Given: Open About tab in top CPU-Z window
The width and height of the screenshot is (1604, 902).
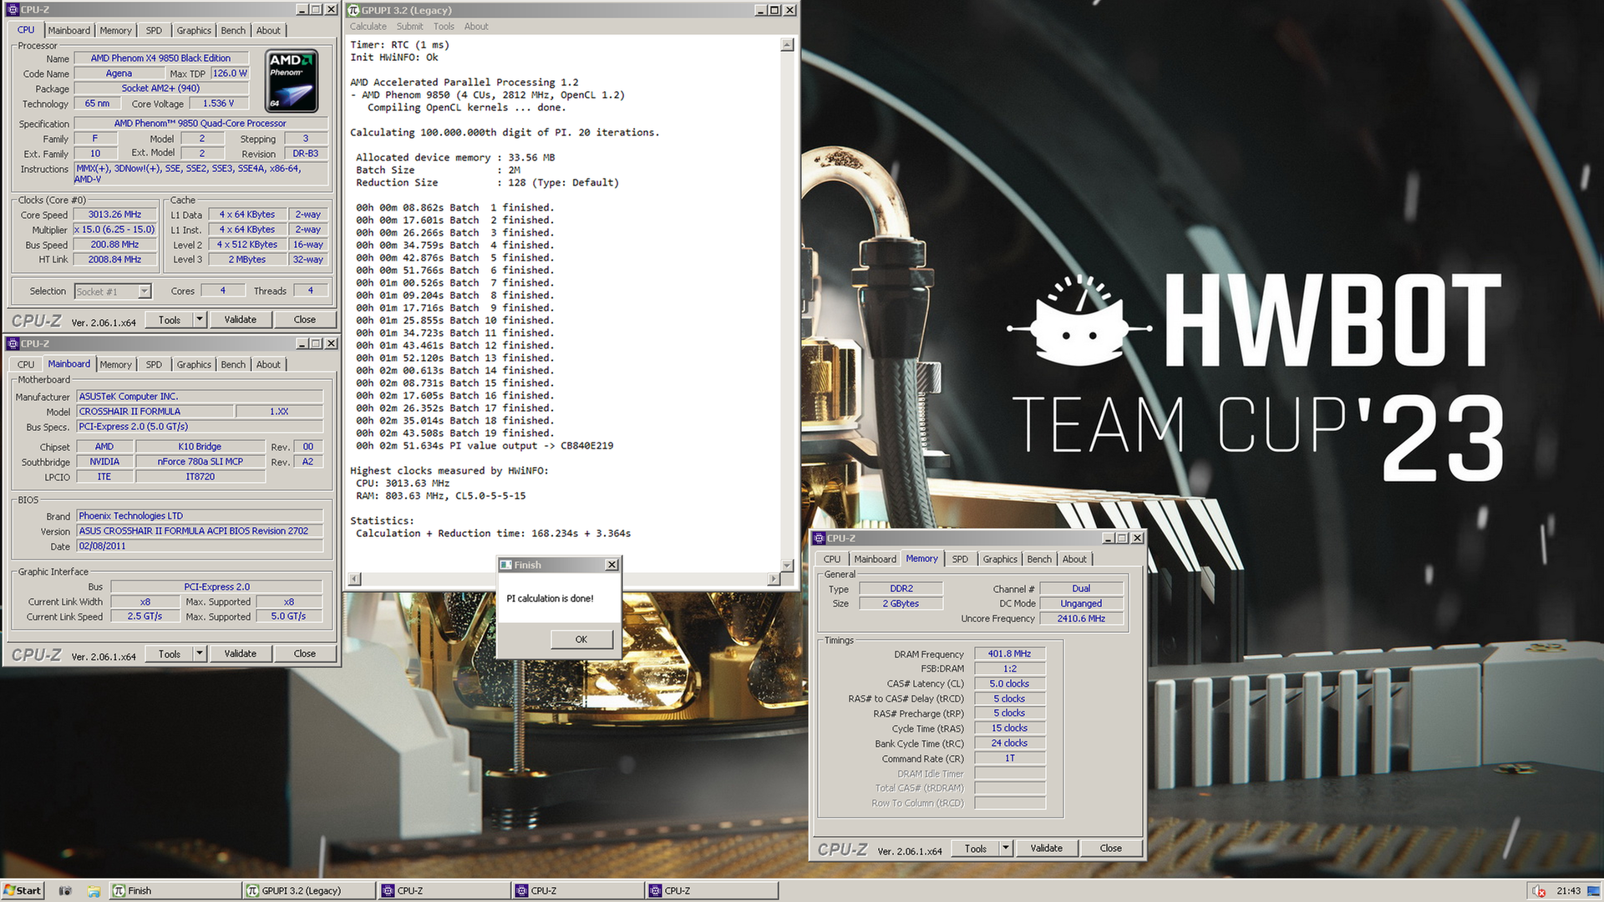Looking at the screenshot, I should [268, 30].
